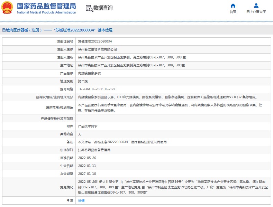Screen dimensions: 273x207
Task: Click the approval date 2022-05-26 cell
Action: point(87,158)
